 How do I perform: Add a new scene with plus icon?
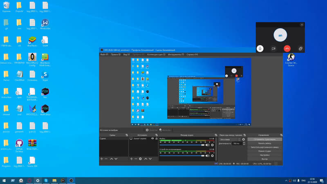[x=101, y=159]
